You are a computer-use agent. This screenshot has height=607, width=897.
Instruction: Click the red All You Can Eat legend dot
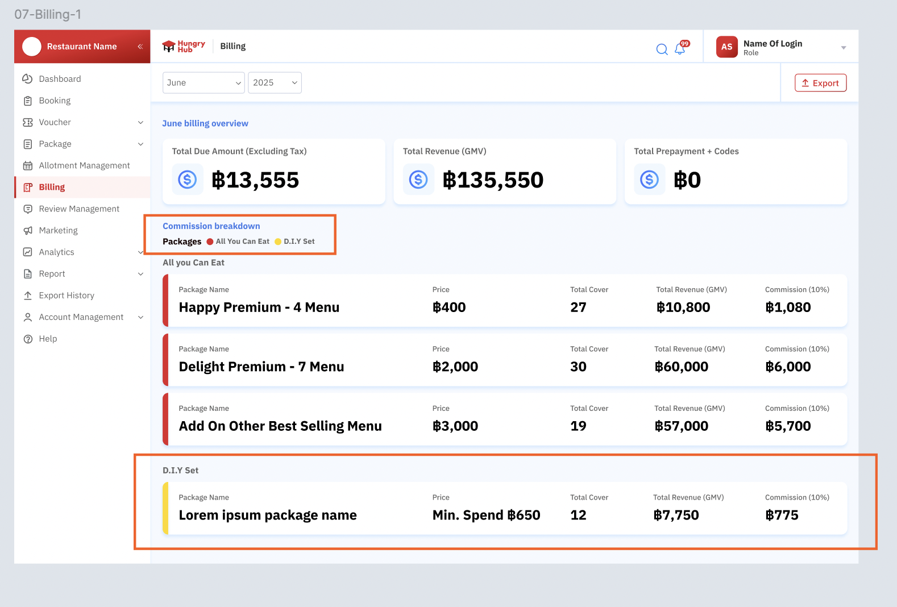[210, 242]
